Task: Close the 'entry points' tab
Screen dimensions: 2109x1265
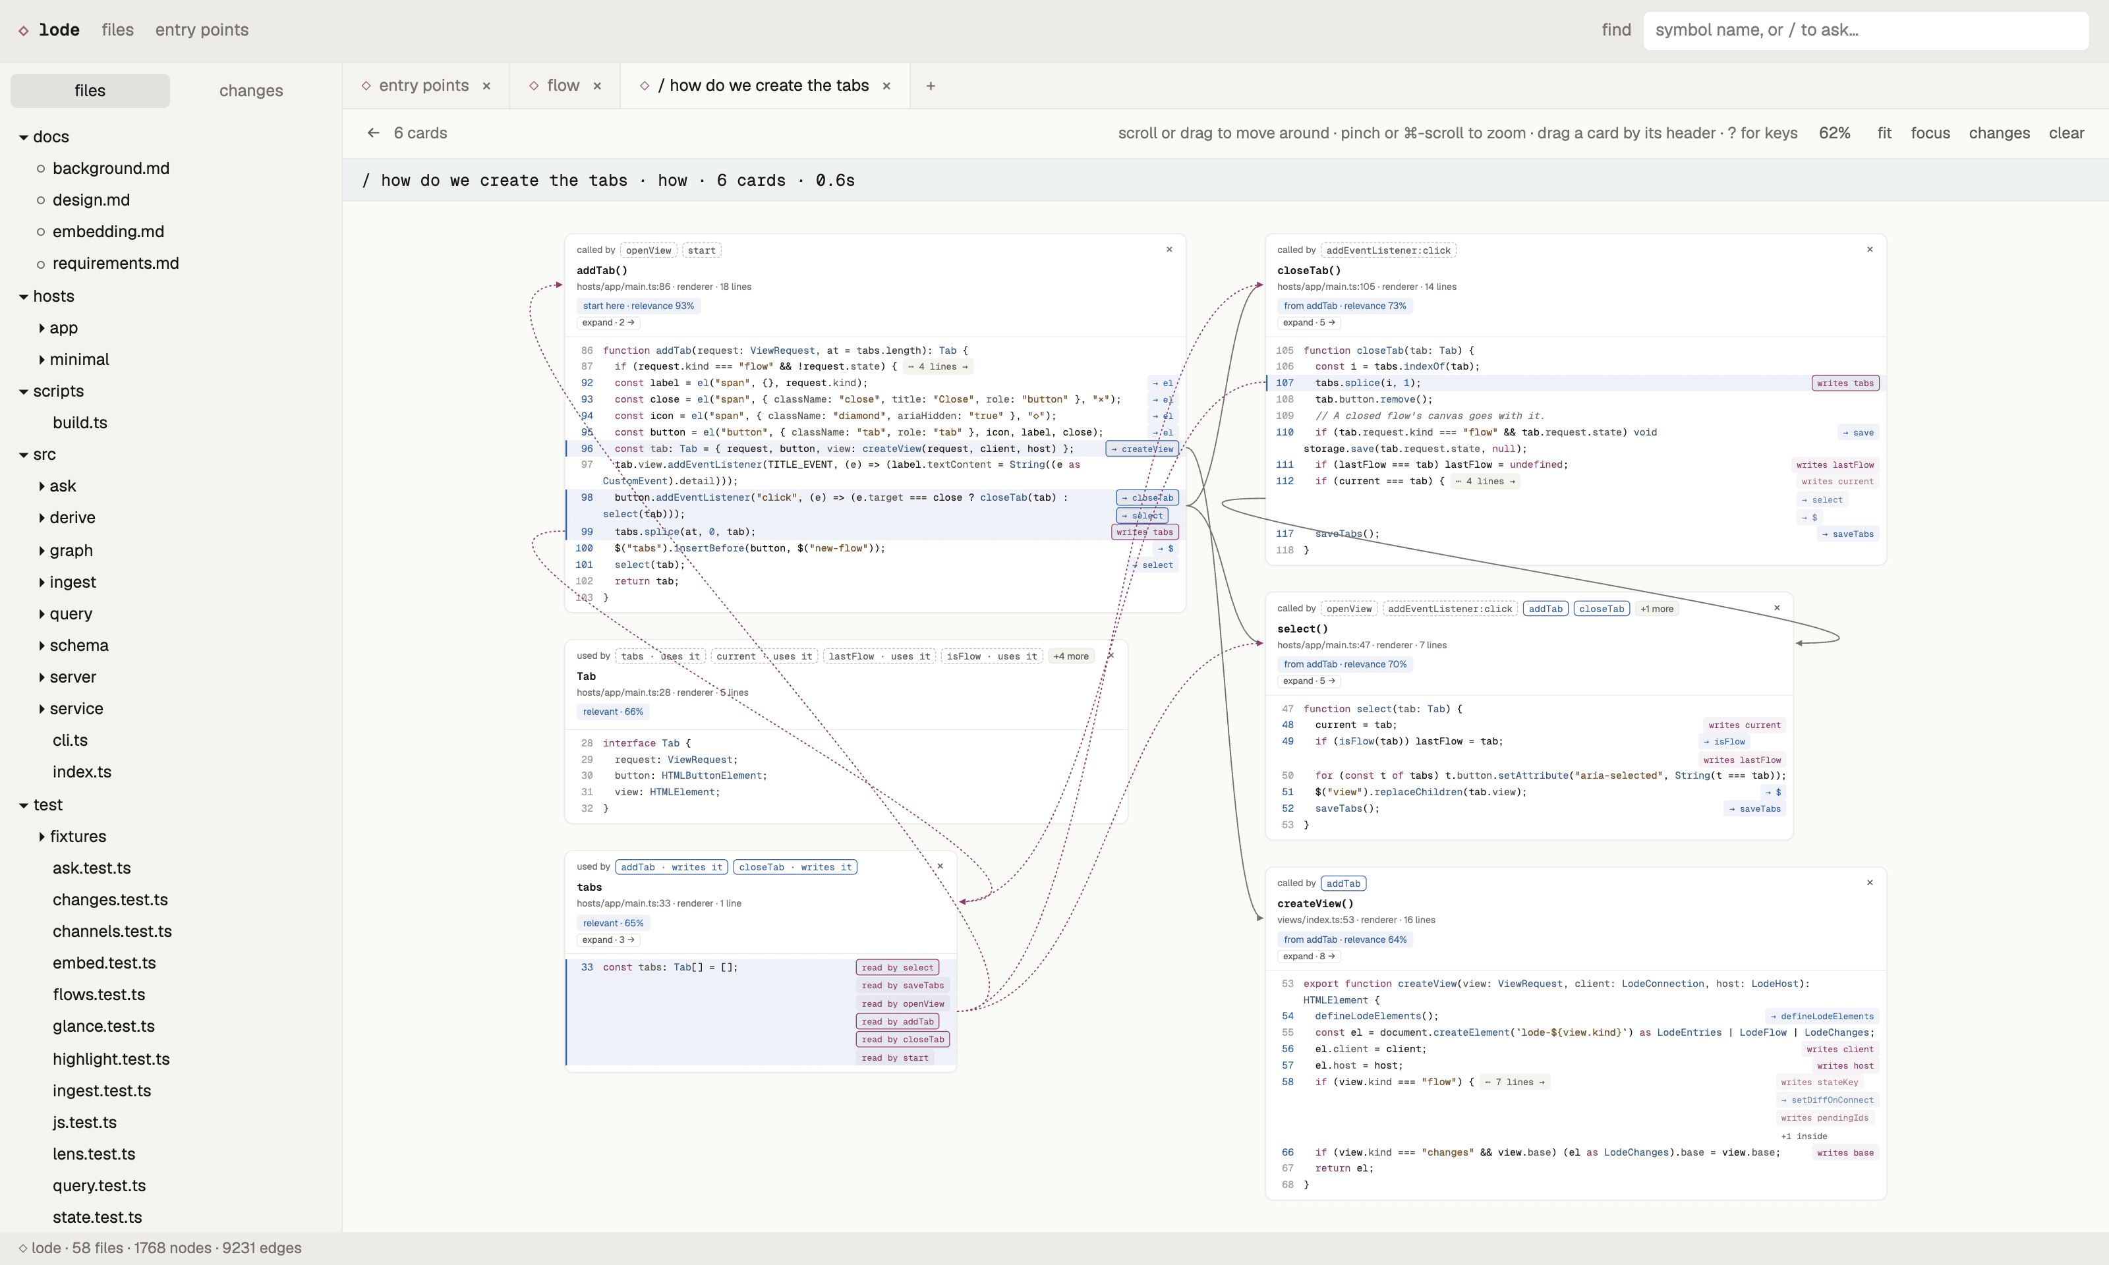Action: click(487, 86)
